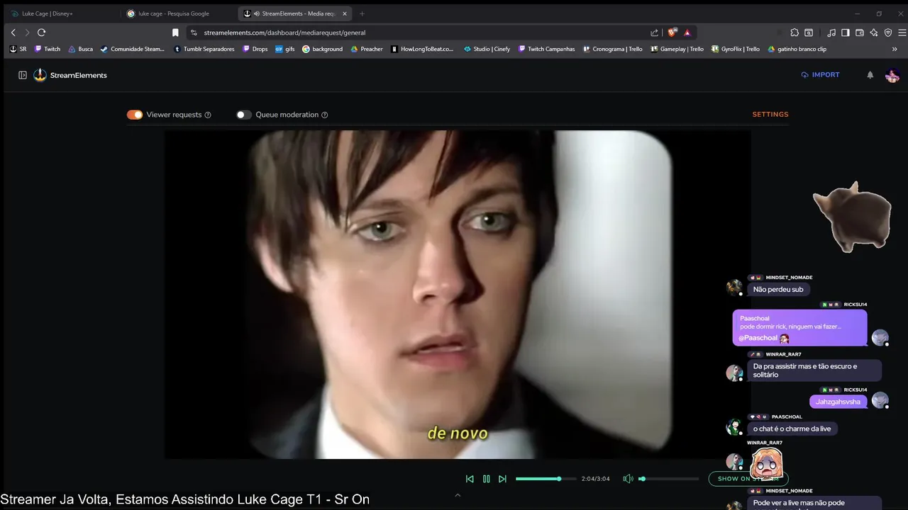
Task: Open background bookmark
Action: (322, 49)
